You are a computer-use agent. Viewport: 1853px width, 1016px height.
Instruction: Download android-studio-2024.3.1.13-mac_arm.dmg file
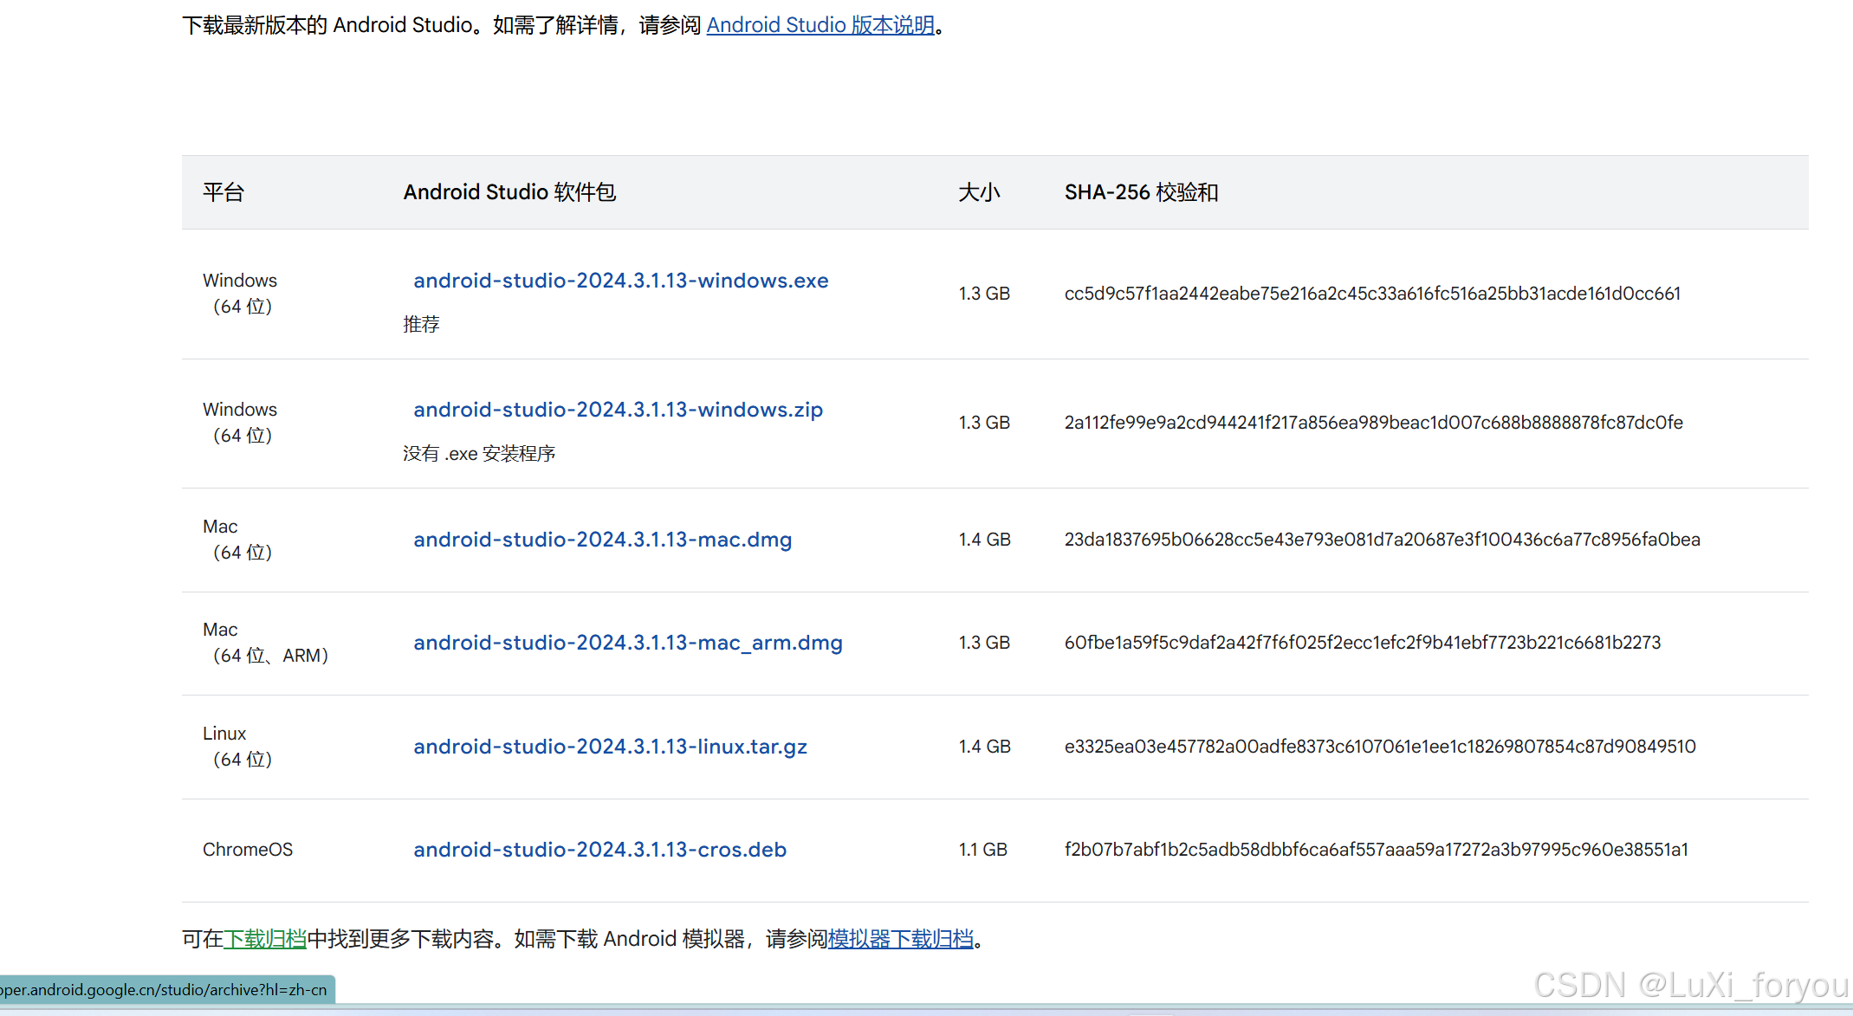coord(627,643)
